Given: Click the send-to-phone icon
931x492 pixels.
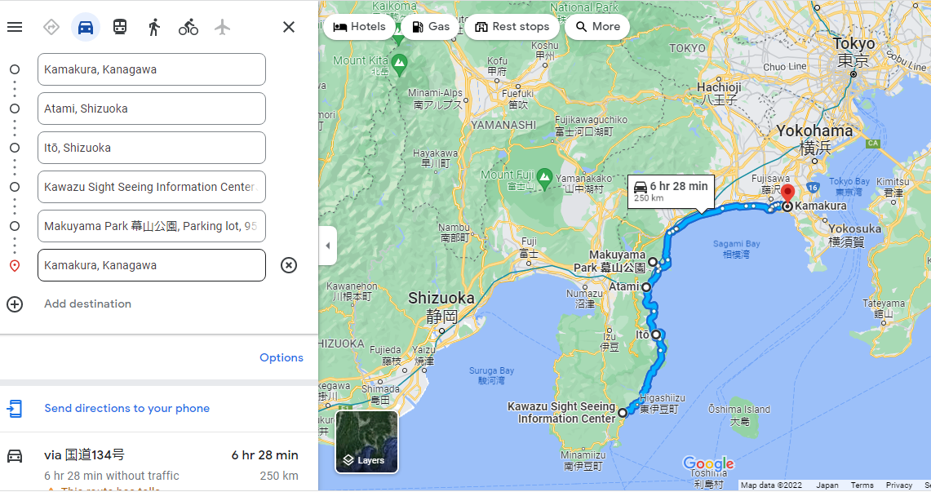Looking at the screenshot, I should click(15, 408).
